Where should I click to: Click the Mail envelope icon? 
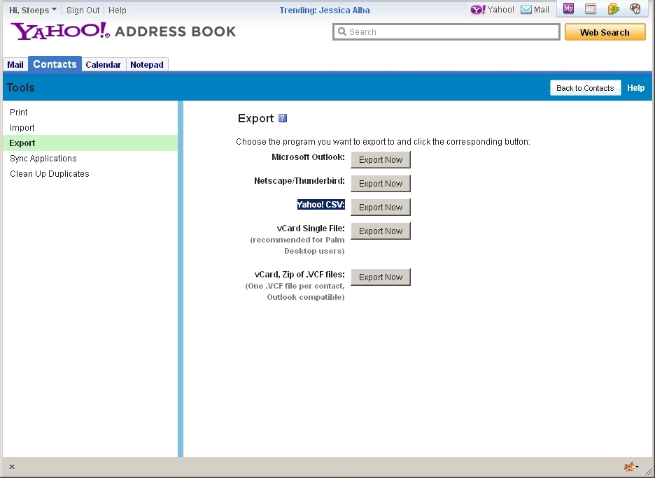[x=526, y=10]
